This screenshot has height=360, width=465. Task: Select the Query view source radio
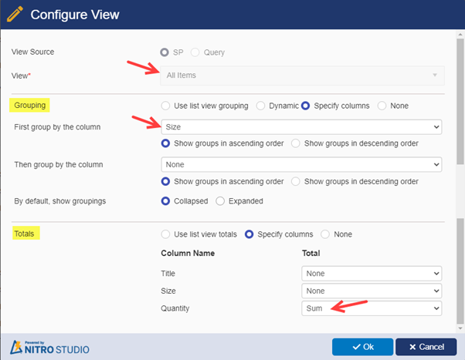[195, 52]
